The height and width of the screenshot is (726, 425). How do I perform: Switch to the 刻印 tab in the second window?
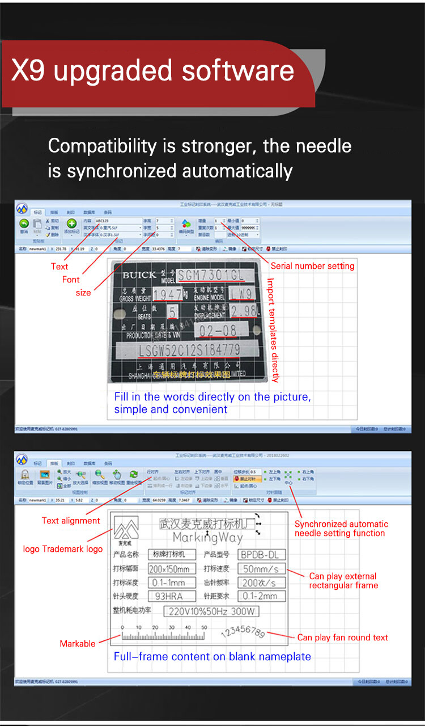[x=70, y=463]
